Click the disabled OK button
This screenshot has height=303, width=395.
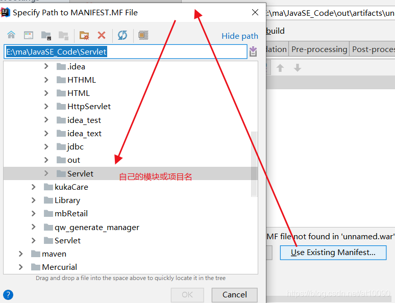[187, 295]
